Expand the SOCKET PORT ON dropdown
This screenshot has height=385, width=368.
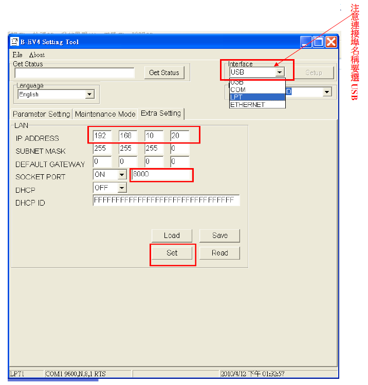122,175
